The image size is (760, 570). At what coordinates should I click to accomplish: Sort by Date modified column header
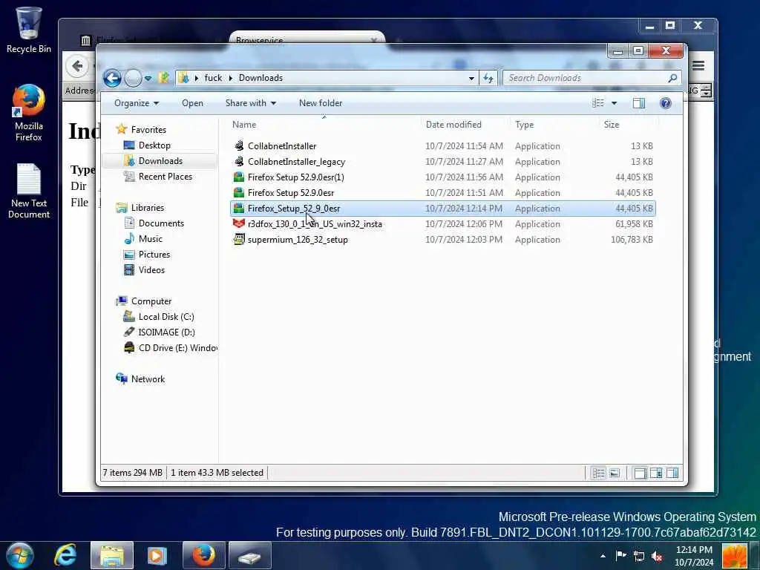click(x=453, y=125)
